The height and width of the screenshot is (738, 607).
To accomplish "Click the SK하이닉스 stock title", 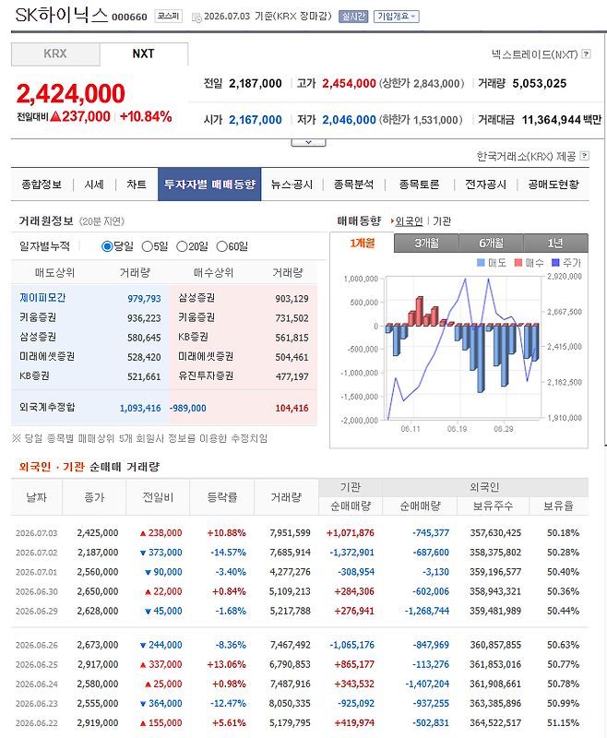I will pyautogui.click(x=62, y=16).
